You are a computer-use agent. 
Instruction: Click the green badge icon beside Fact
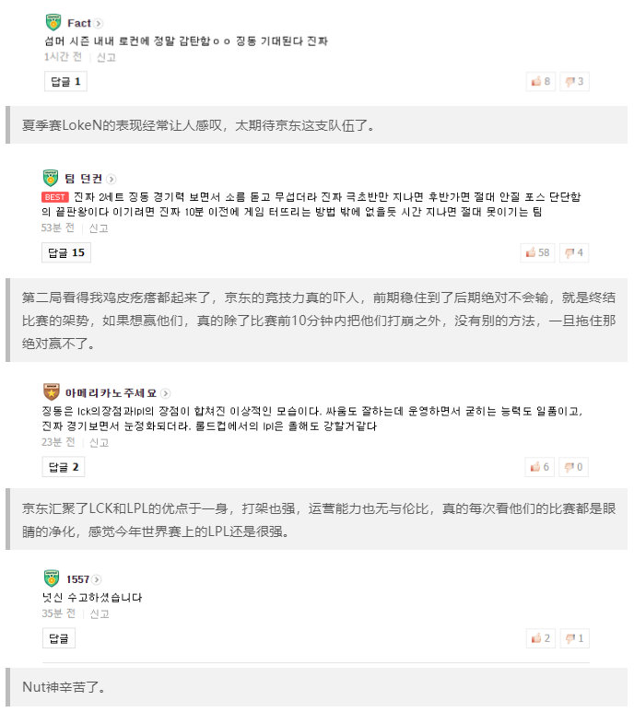52,23
